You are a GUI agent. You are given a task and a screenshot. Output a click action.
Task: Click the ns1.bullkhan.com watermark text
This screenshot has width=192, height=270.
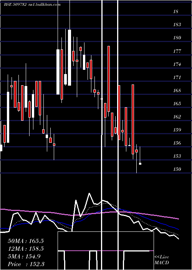pyautogui.click(x=44, y=5)
